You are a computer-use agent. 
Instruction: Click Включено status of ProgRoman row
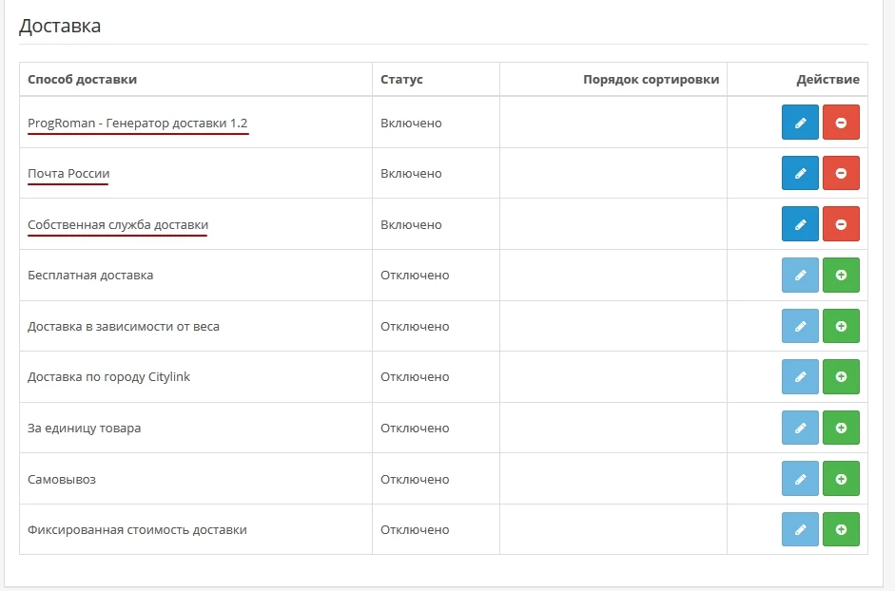(x=411, y=124)
